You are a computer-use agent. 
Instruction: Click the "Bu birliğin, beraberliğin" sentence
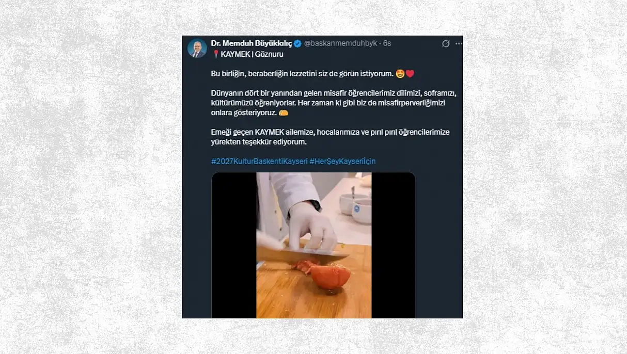pos(302,74)
